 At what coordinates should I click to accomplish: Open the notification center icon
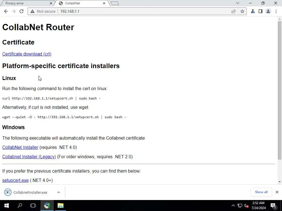[273, 206]
